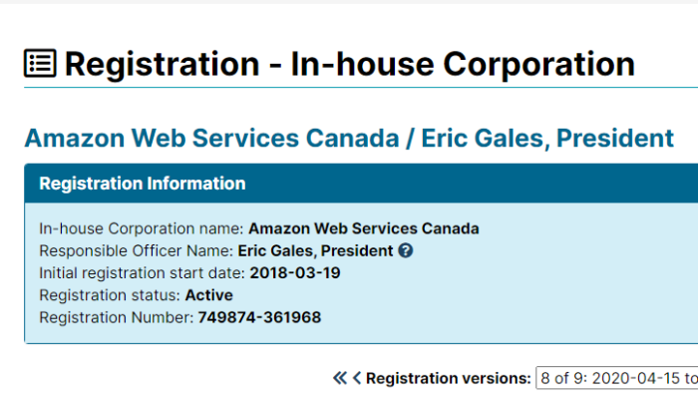This screenshot has height=401, width=698.
Task: Click the 'In-house Corporation name:' label
Action: click(142, 228)
